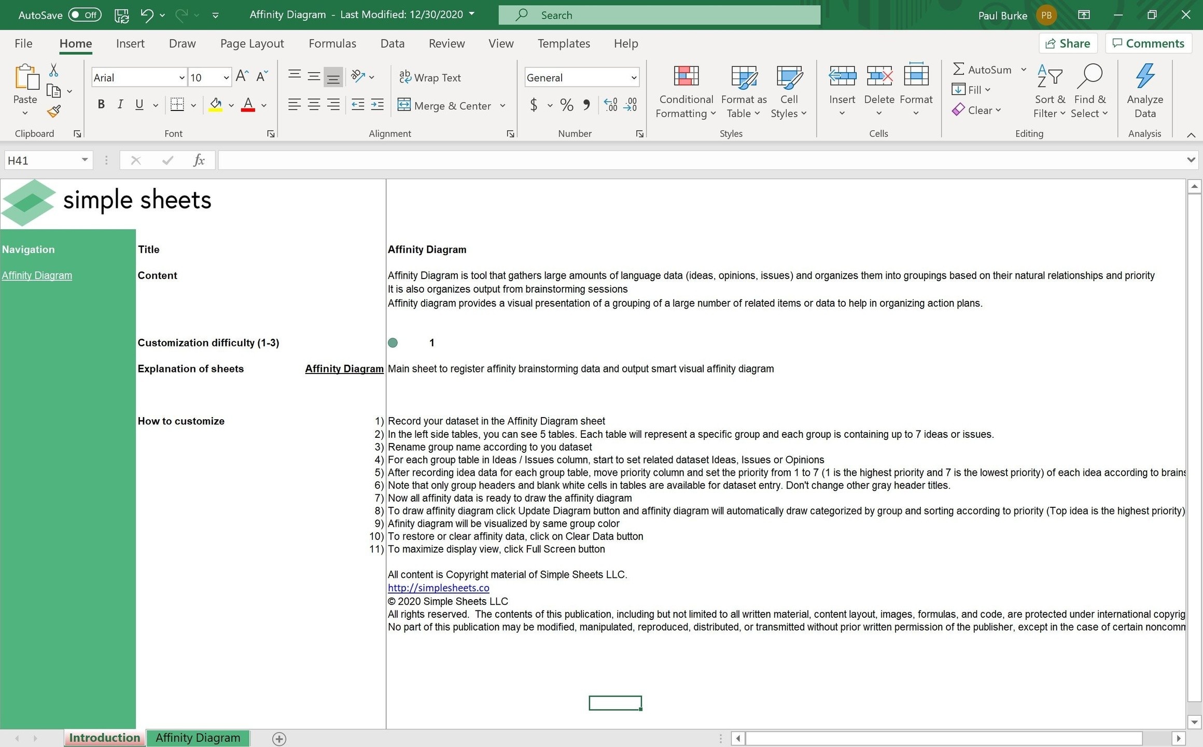Switch to the Affinity Diagram sheet tab
Viewport: 1203px width, 747px height.
tap(198, 738)
